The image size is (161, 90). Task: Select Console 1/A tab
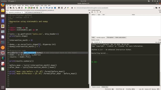tap(97, 42)
